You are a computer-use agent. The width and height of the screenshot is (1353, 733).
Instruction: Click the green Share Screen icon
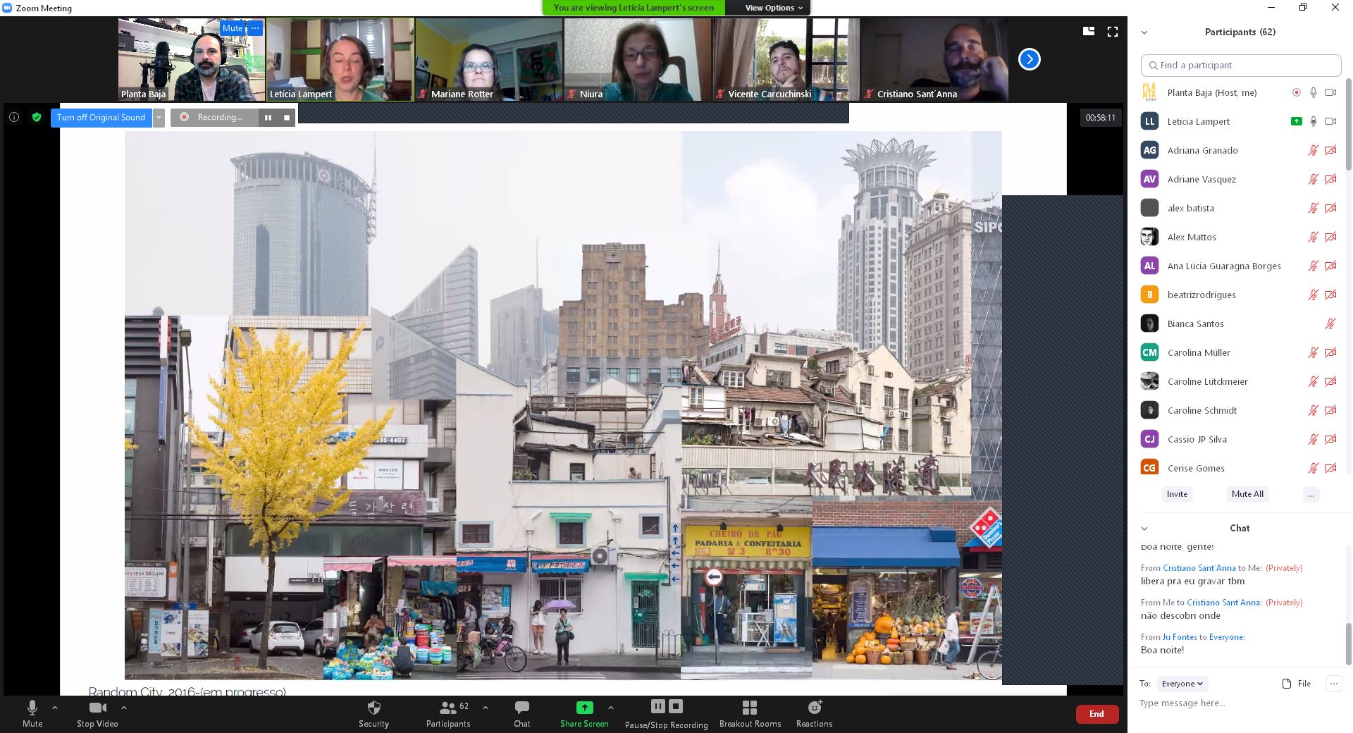click(584, 708)
